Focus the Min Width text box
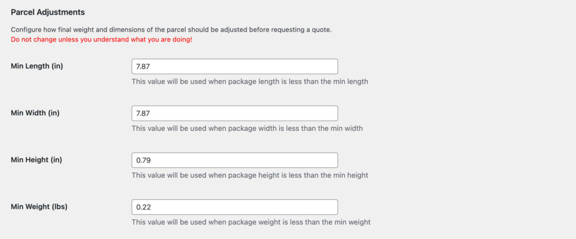 pos(234,113)
